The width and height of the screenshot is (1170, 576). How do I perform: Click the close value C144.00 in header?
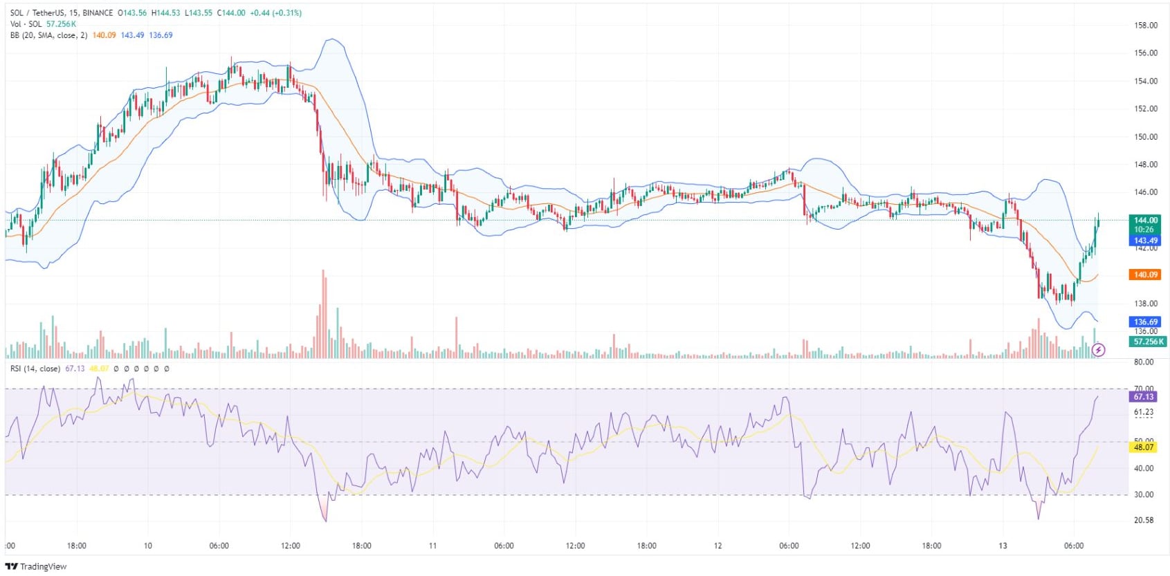pyautogui.click(x=231, y=13)
